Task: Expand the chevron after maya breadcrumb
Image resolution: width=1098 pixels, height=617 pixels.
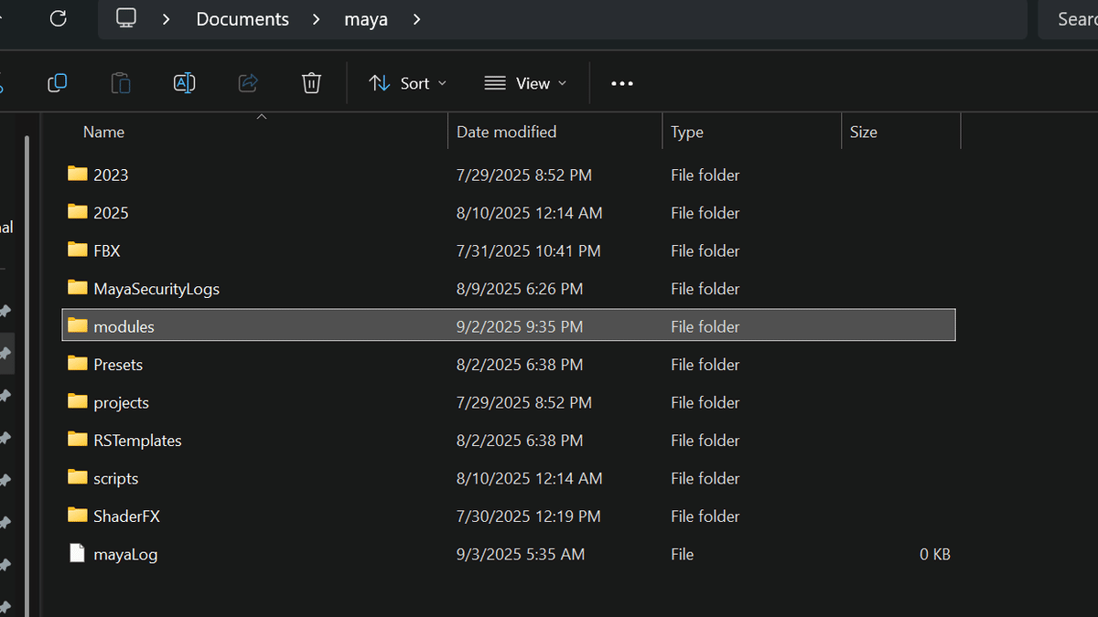Action: point(417,19)
